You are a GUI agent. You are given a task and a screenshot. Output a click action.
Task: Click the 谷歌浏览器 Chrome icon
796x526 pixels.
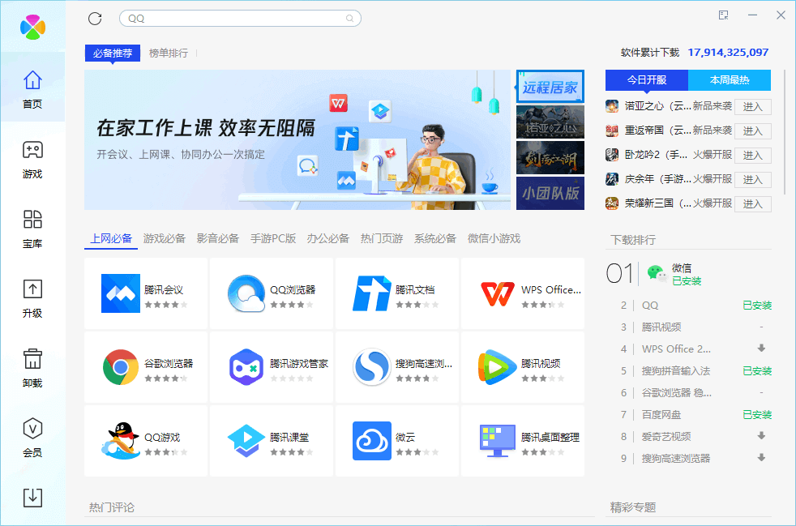pyautogui.click(x=120, y=367)
